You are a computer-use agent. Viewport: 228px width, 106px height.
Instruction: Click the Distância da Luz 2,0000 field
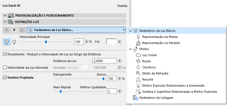point(104,61)
